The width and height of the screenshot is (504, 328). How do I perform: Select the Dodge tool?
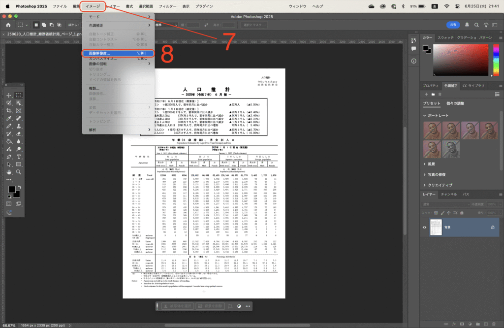click(19, 149)
